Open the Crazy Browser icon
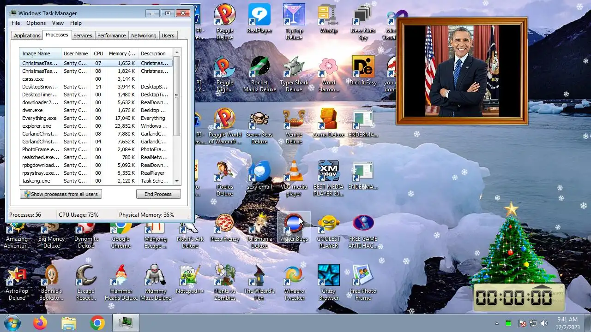Screen dimensions: 591x332 point(329,282)
